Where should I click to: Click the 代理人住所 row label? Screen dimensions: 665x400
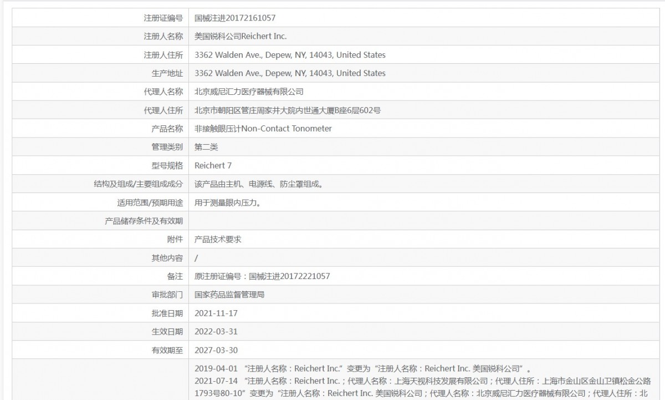[x=163, y=110]
